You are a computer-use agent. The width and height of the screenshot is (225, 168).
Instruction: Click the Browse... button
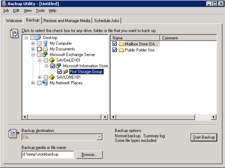(89, 155)
